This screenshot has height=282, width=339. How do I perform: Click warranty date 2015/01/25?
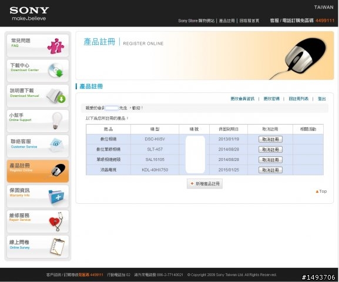229,170
